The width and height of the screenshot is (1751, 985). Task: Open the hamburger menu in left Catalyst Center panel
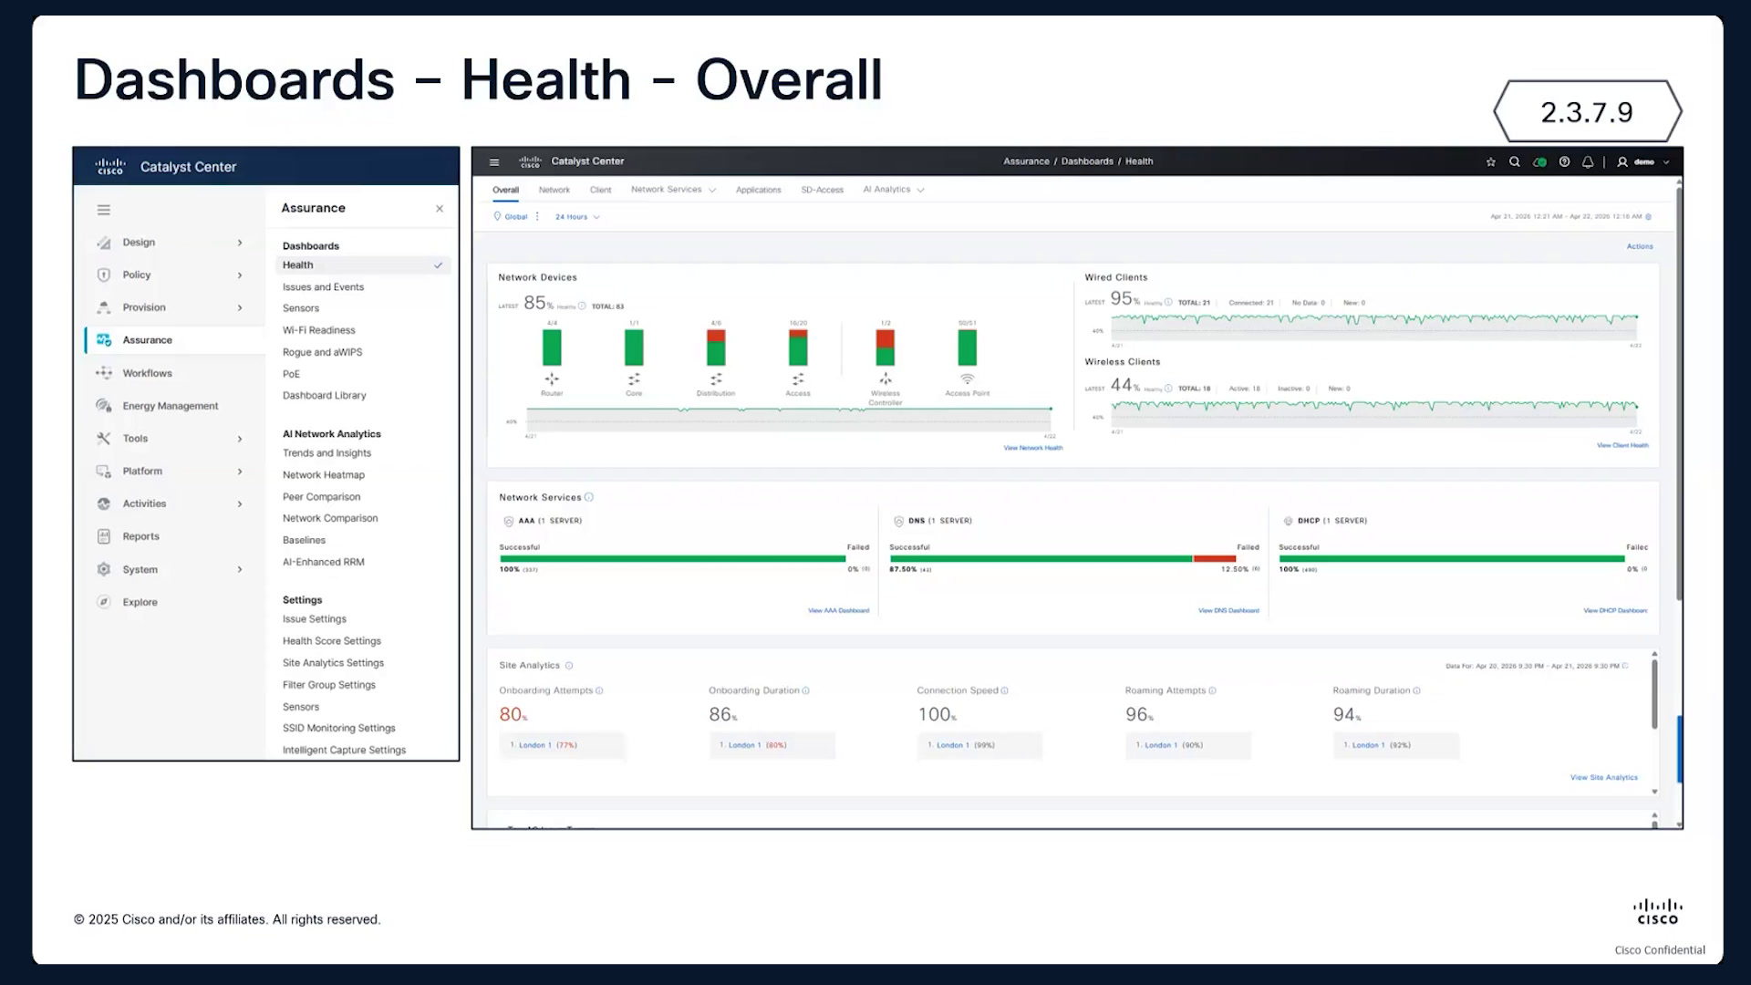click(x=104, y=210)
